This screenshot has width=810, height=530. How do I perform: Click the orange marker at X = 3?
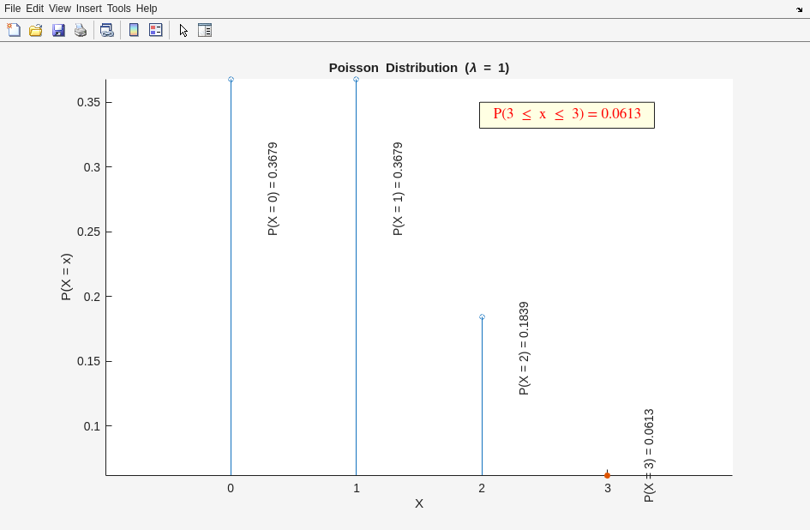(607, 475)
